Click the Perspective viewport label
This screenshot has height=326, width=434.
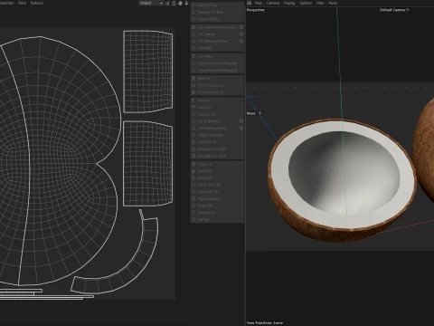point(256,10)
